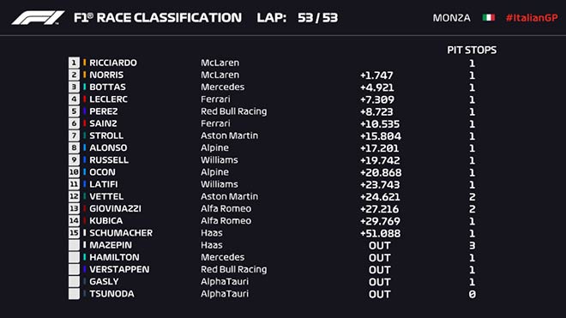
Task: Click the RACE CLASSIFICATION title
Action: [169, 18]
